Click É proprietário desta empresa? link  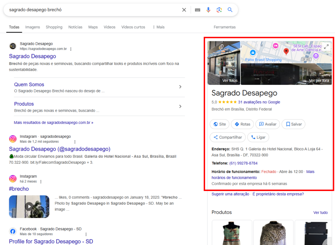[x=278, y=194]
